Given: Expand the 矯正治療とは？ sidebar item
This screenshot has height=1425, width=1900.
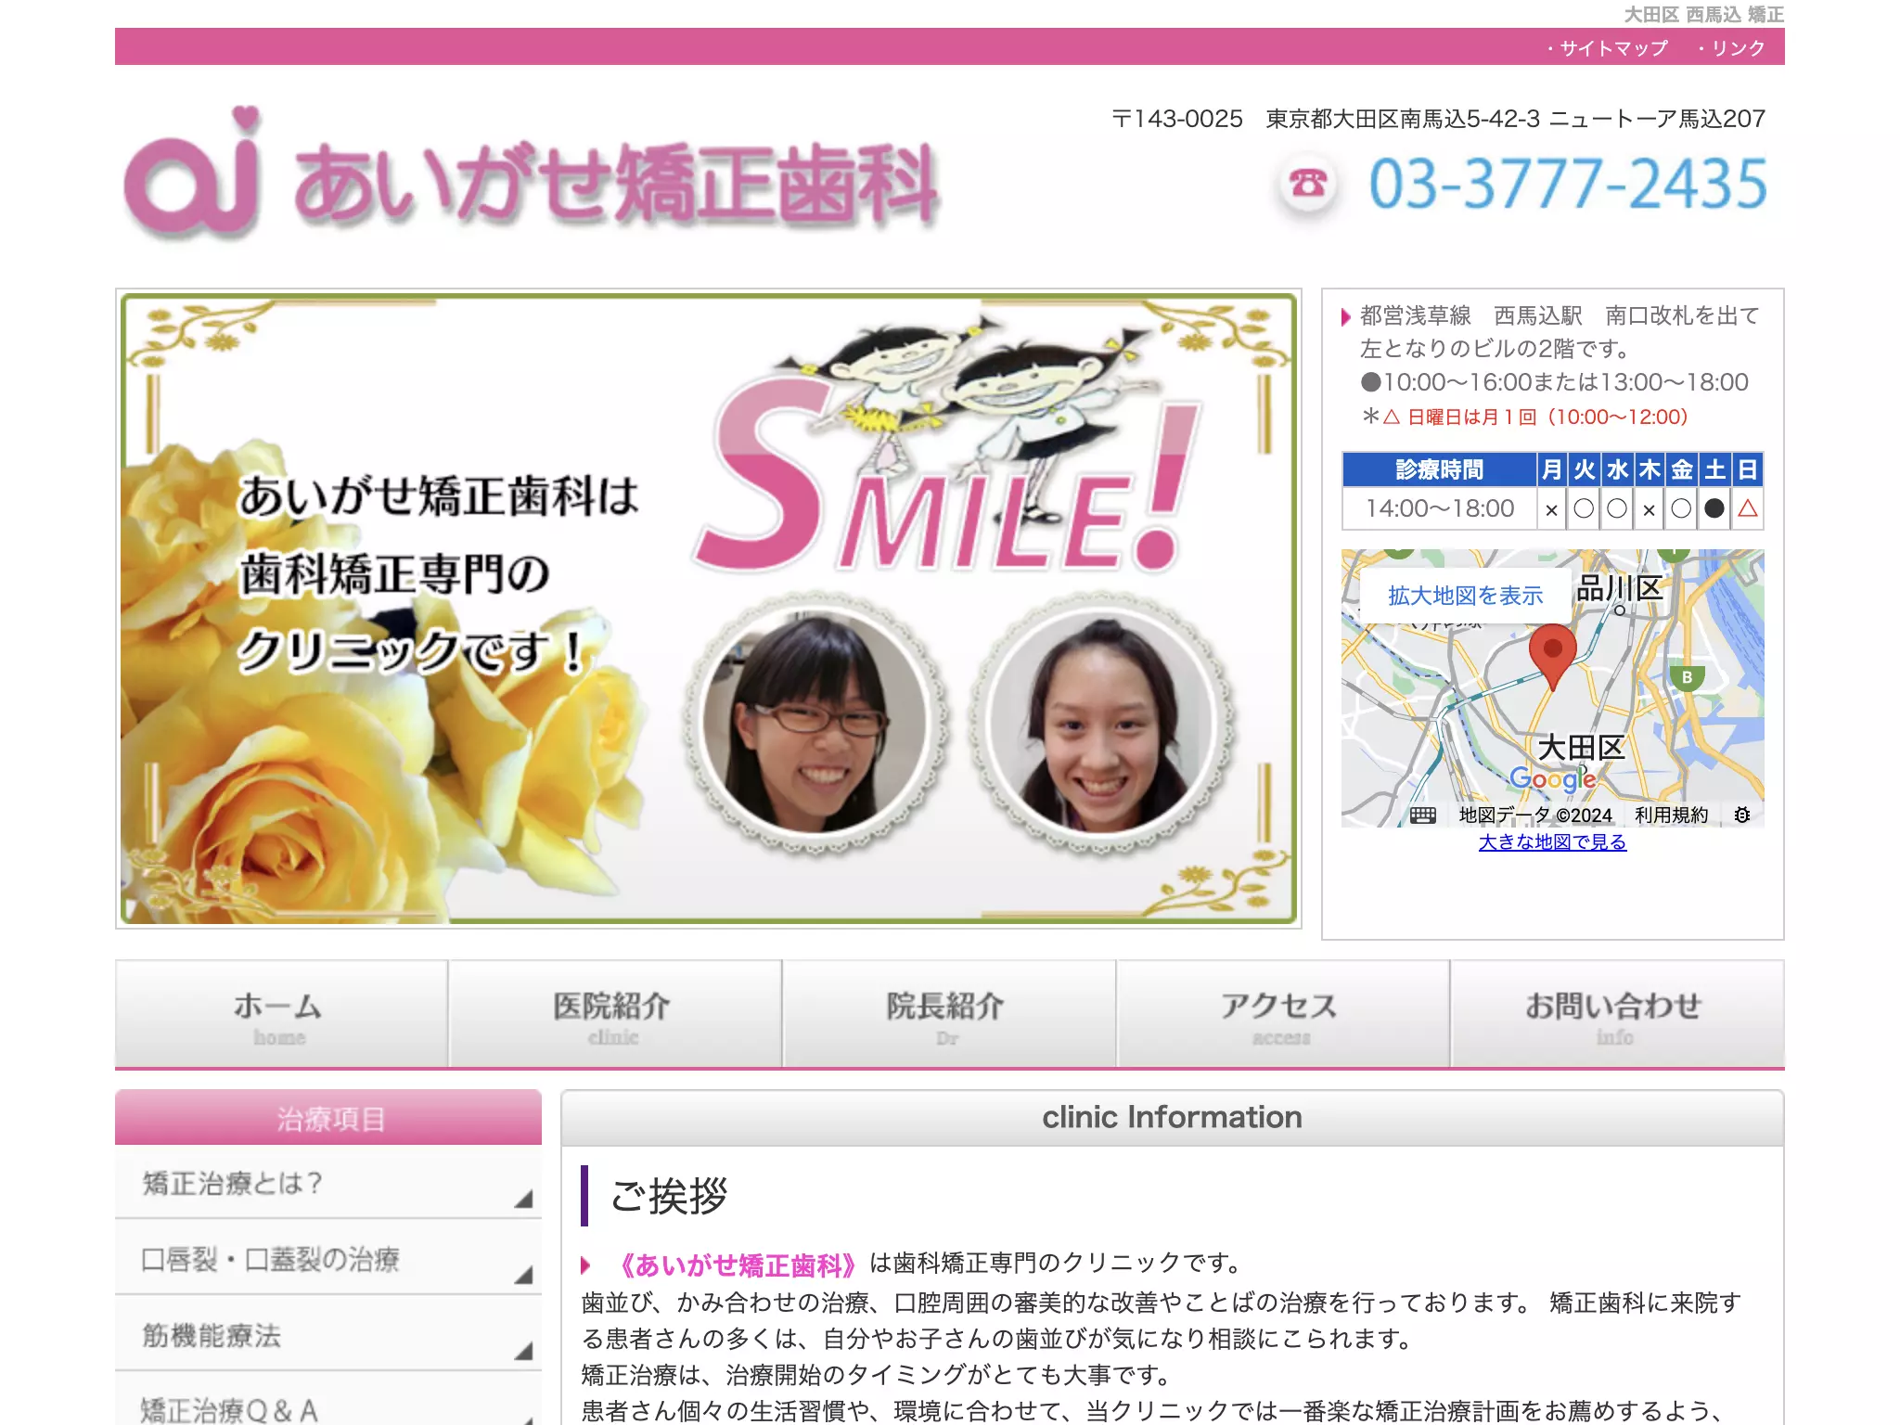Looking at the screenshot, I should pos(328,1183).
